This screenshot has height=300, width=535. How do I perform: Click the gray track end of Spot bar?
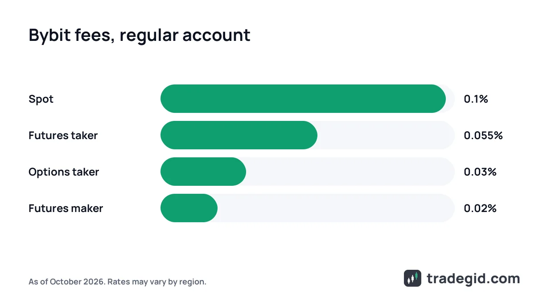451,99
